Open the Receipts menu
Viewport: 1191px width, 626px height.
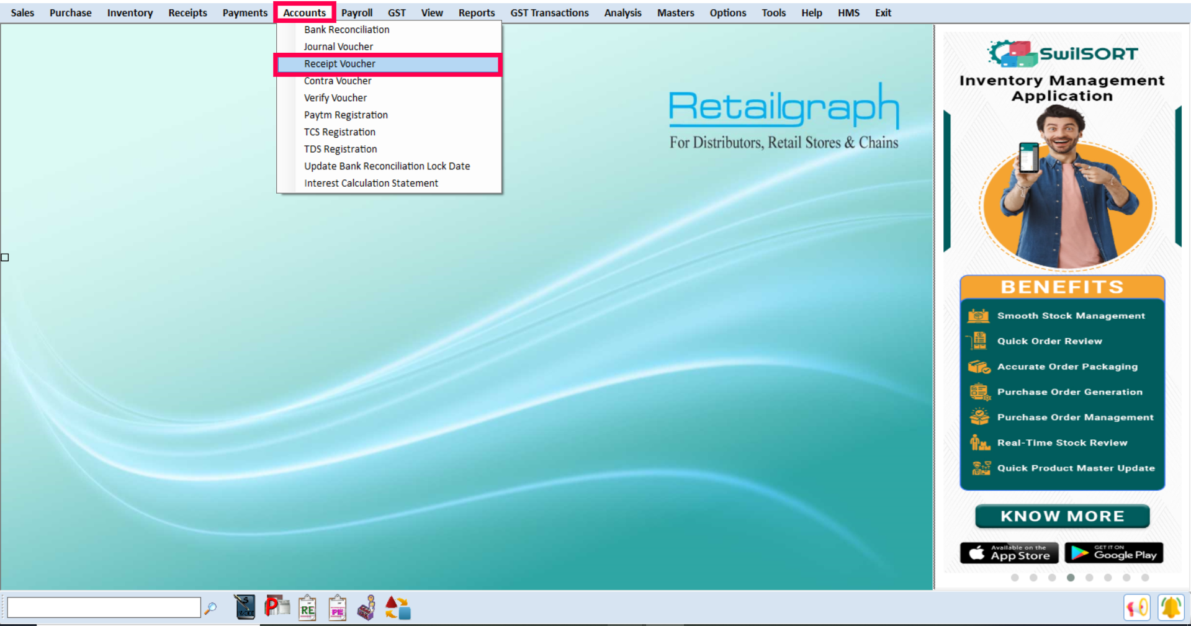(x=187, y=12)
